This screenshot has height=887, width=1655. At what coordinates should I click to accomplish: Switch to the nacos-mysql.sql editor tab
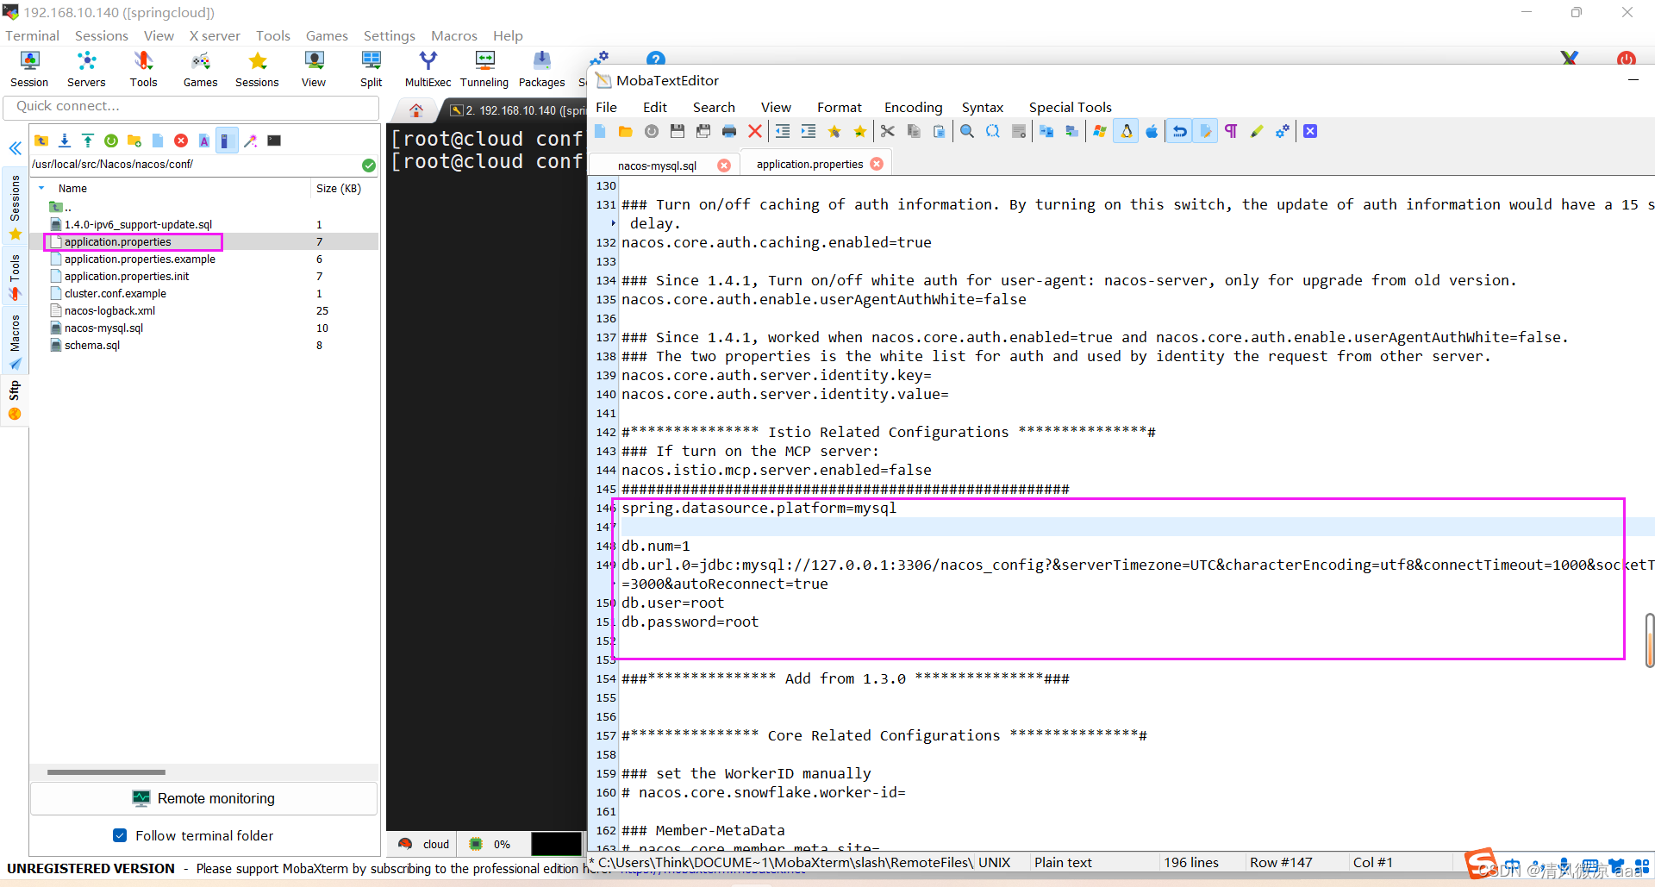coord(657,166)
